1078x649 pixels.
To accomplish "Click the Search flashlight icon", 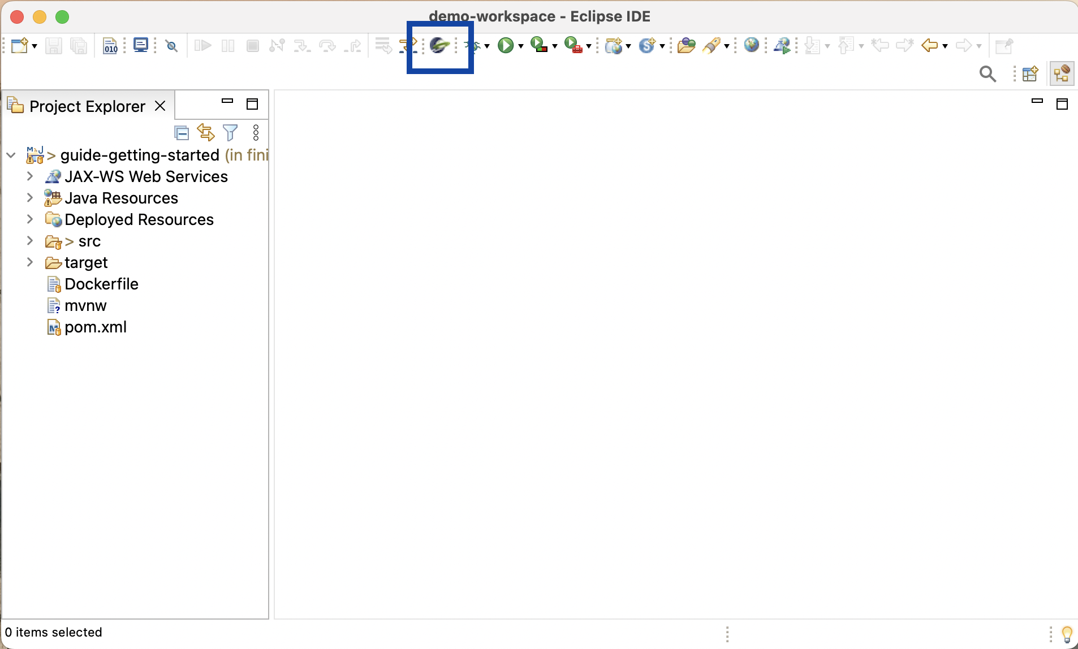I will point(712,45).
